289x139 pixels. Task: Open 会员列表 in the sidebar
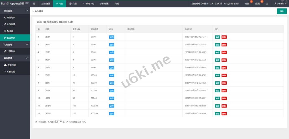pyautogui.click(x=11, y=17)
